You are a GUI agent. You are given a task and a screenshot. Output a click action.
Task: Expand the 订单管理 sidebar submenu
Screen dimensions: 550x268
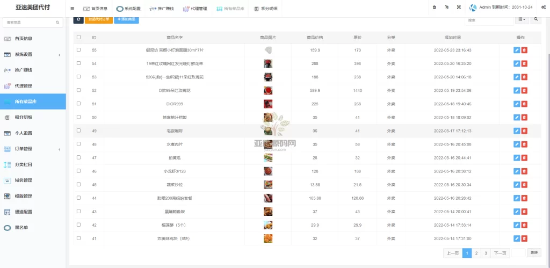[x=33, y=149]
